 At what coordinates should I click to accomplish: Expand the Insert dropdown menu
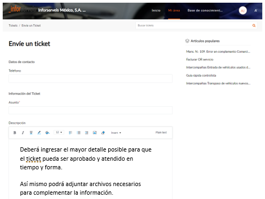point(116,133)
